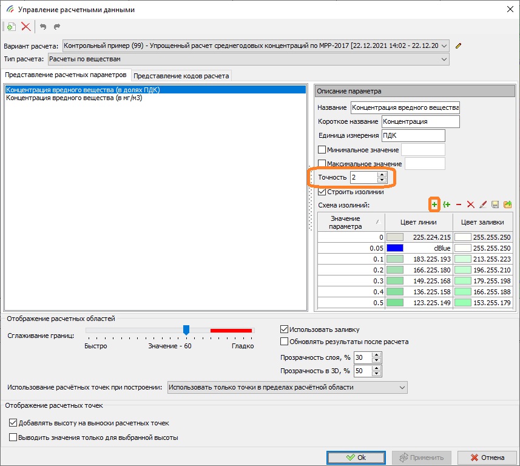
Task: Click the red delete icon in top toolbar
Action: coord(25,26)
